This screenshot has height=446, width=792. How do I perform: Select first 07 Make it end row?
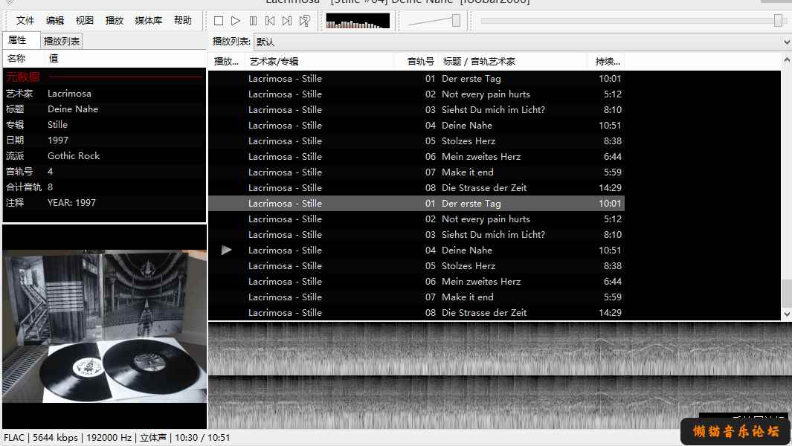click(416, 172)
